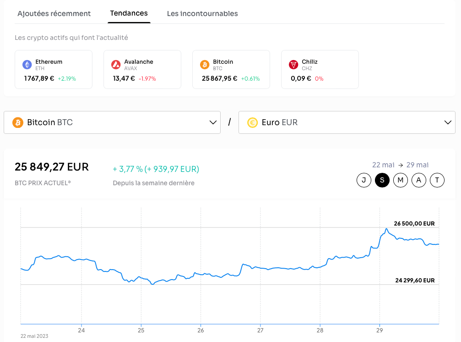Click the 28 axis date label
The height and width of the screenshot is (342, 461).
pyautogui.click(x=320, y=330)
